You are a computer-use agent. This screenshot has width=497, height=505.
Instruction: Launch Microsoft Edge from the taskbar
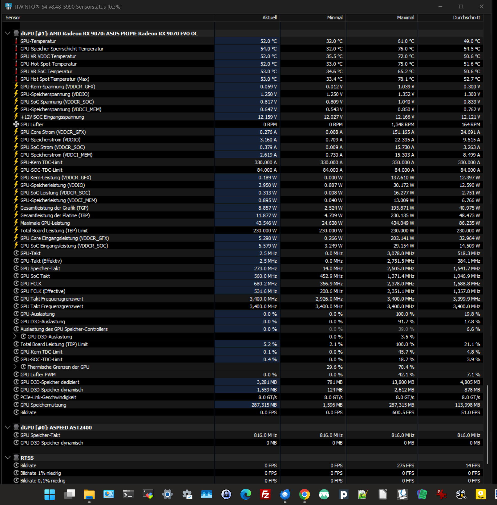pyautogui.click(x=246, y=494)
